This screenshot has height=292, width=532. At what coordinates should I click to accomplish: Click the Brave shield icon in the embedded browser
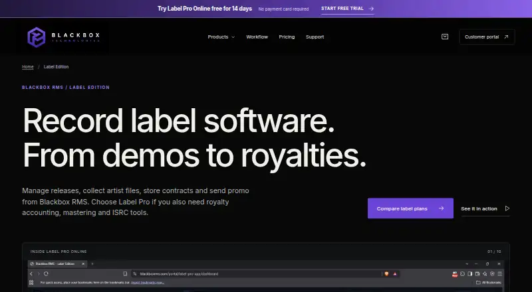click(386, 273)
